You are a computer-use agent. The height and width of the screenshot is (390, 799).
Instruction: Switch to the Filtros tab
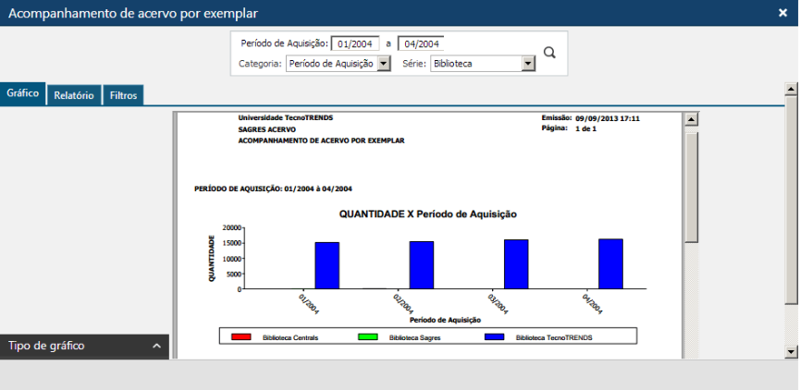tap(123, 95)
